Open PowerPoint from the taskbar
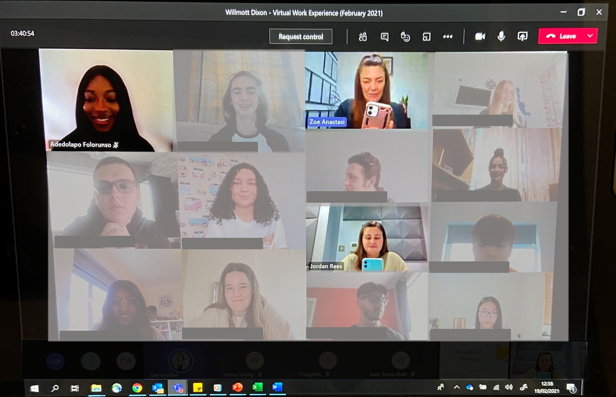 pyautogui.click(x=237, y=388)
